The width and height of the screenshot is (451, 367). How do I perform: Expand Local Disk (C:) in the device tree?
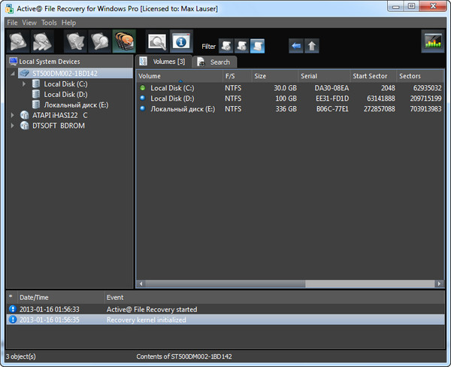point(24,84)
